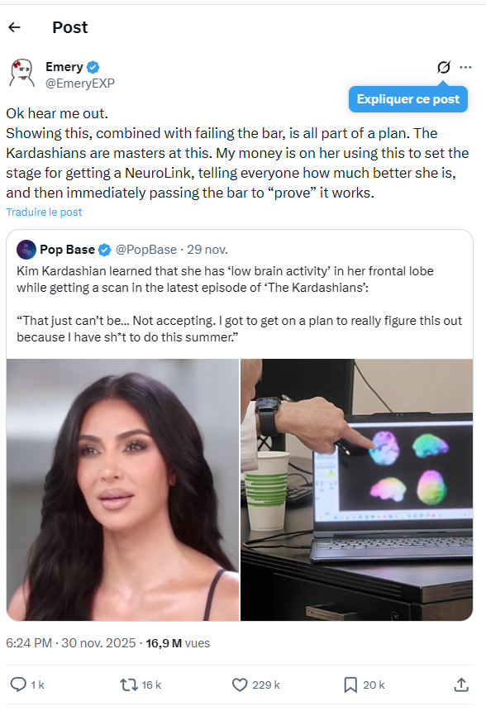The height and width of the screenshot is (711, 486).
Task: Open the Pop Base avatar in the quoted post
Action: 26,250
